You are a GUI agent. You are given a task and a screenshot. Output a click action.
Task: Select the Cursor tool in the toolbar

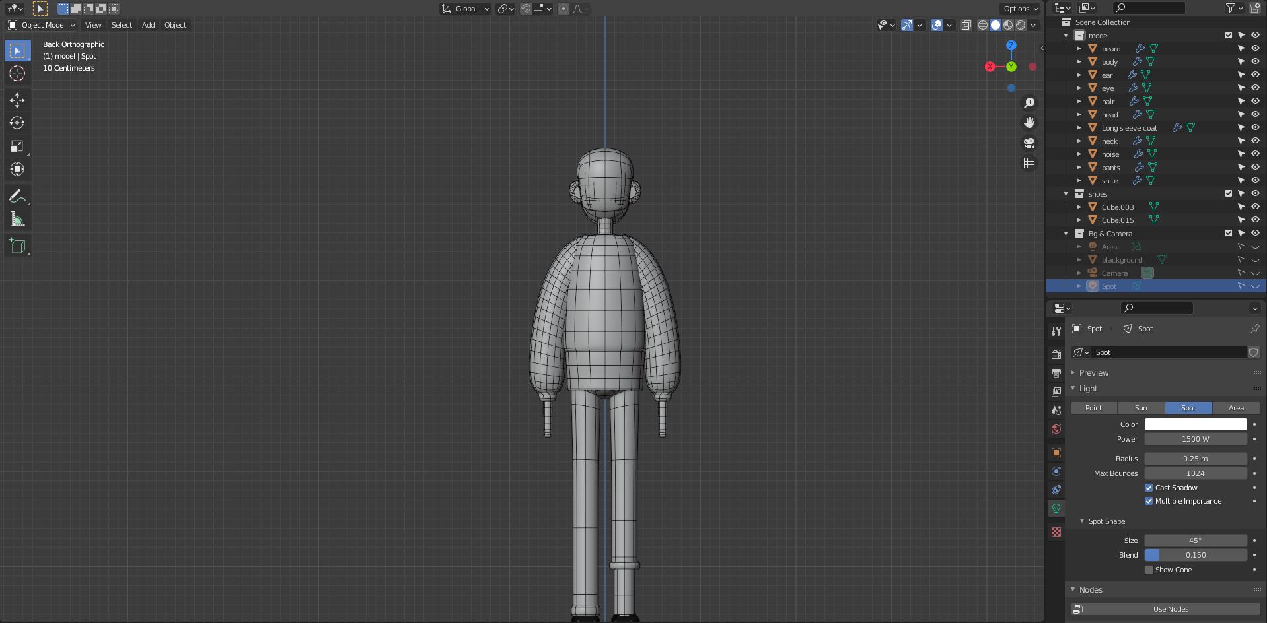17,73
